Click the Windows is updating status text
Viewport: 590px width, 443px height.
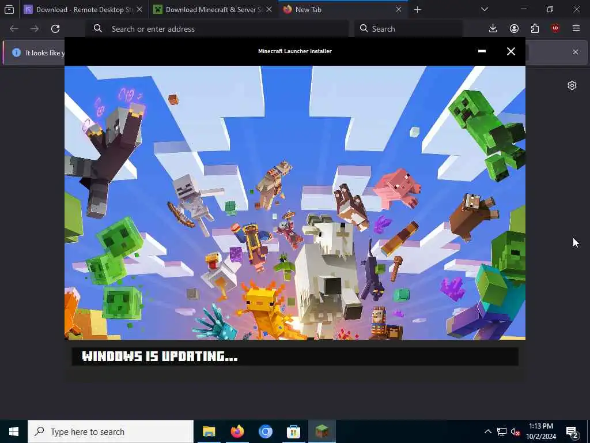[x=160, y=356]
